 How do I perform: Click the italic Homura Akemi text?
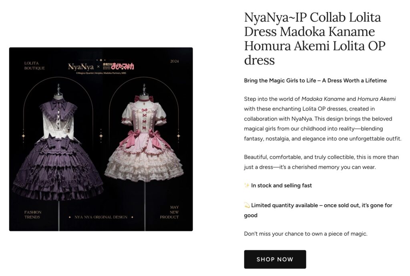coord(376,99)
